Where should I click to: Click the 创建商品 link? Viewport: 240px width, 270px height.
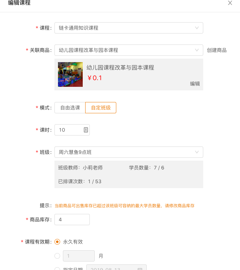[217, 50]
